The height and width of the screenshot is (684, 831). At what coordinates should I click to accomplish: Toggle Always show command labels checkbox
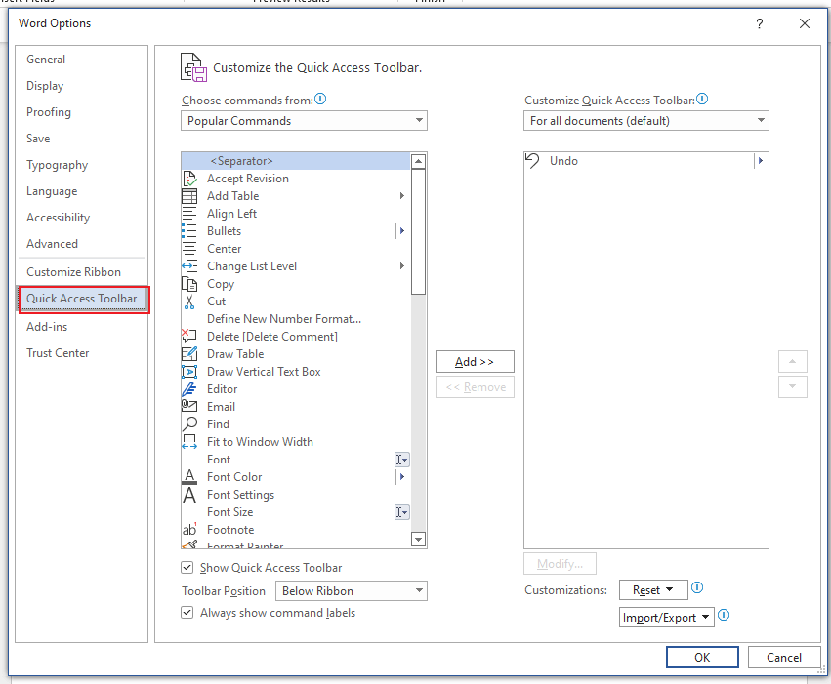pos(187,613)
